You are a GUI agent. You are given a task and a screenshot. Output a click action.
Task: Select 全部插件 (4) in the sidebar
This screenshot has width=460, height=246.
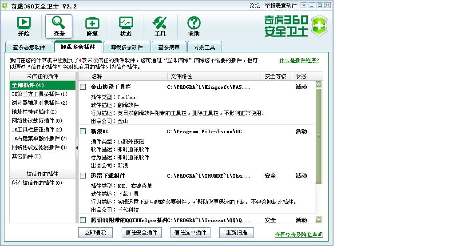43,85
